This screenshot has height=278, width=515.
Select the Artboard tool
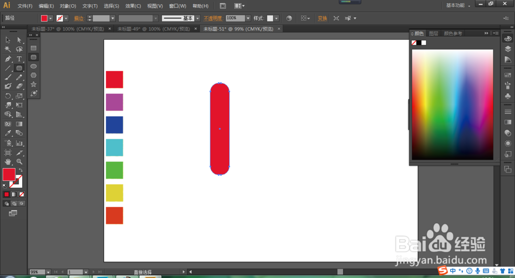(8, 153)
